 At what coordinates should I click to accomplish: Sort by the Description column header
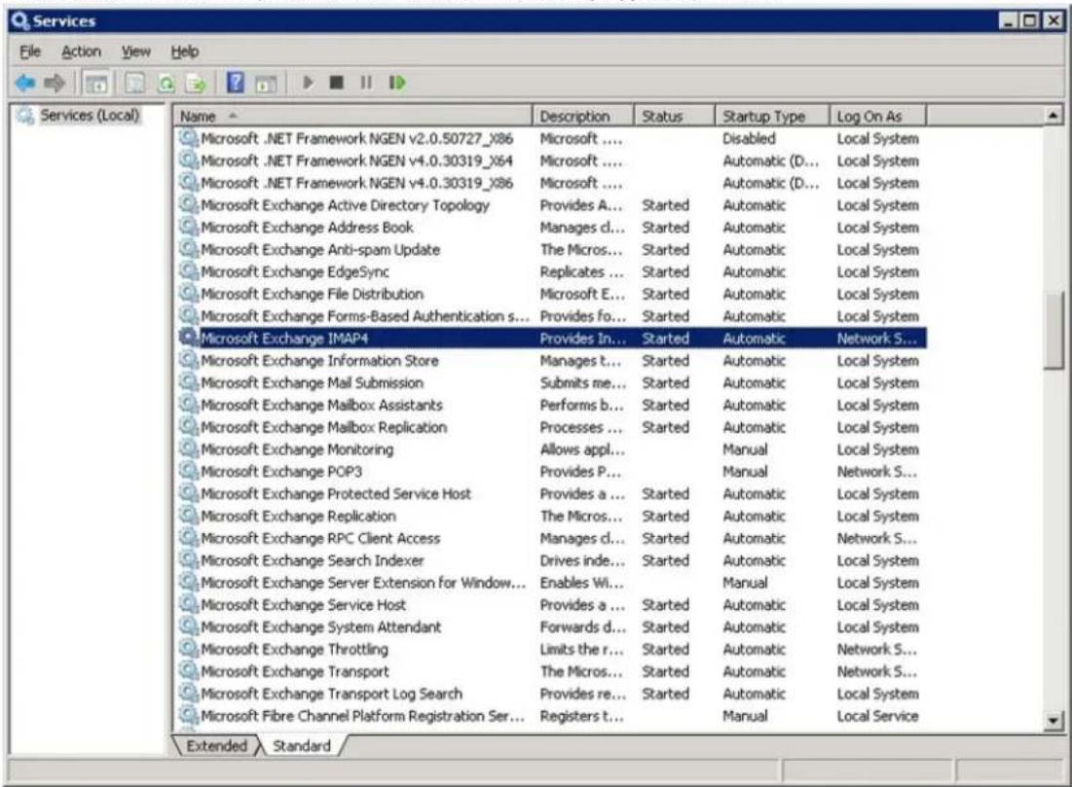(x=583, y=116)
